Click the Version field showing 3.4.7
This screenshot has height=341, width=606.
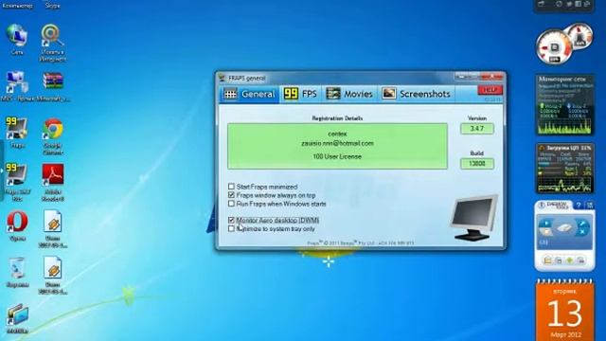pyautogui.click(x=477, y=129)
